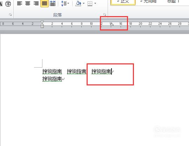Click 搜狗指南 on the second line
This screenshot has height=146, width=189.
(52, 79)
